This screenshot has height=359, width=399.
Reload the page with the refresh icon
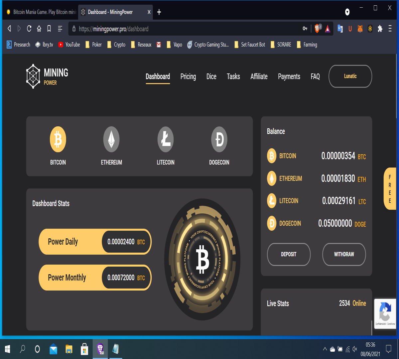coord(29,29)
